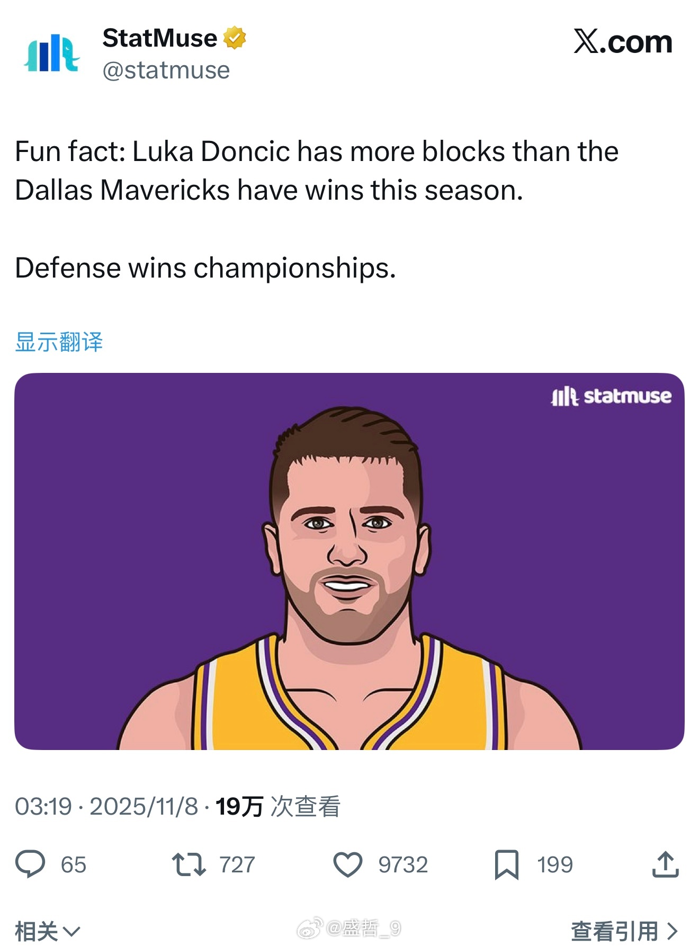The image size is (699, 946).
Task: Tap the retweet arrows icon
Action: (x=189, y=864)
